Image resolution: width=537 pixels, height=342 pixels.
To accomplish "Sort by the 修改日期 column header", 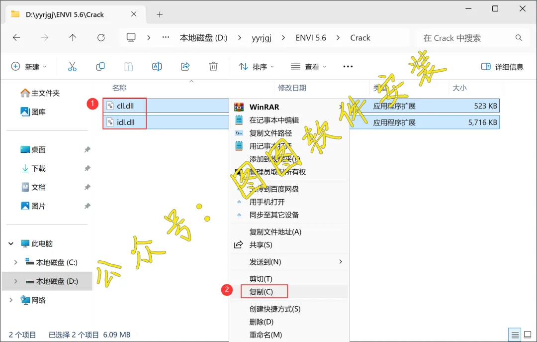I will [x=292, y=88].
